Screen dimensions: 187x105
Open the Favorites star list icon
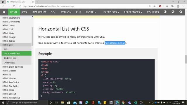click(167, 6)
